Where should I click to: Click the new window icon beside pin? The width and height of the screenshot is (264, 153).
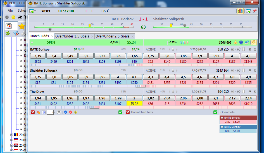(248, 11)
